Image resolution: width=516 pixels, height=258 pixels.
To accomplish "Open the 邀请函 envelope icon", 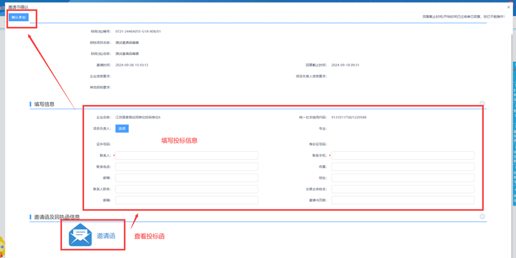I will [80, 236].
